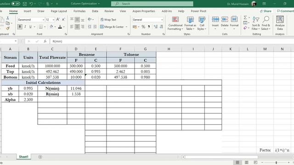Open the Page Layout tab
294x165 pixels.
point(59,11)
